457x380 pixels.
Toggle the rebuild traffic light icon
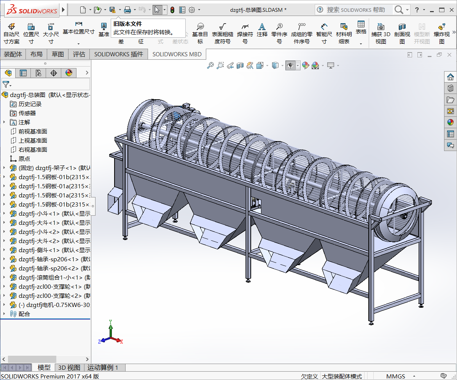172,10
